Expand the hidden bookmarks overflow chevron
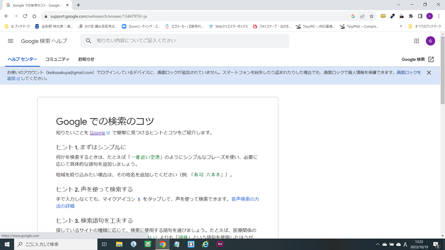This screenshot has height=250, width=445. 401,26
